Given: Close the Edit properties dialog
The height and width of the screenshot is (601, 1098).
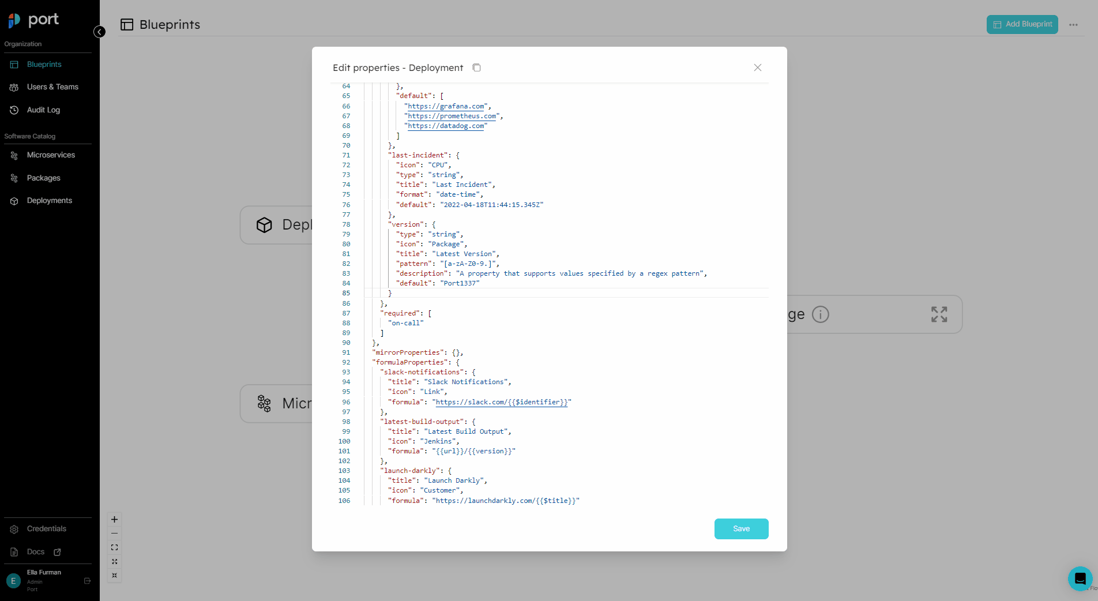Looking at the screenshot, I should tap(757, 67).
